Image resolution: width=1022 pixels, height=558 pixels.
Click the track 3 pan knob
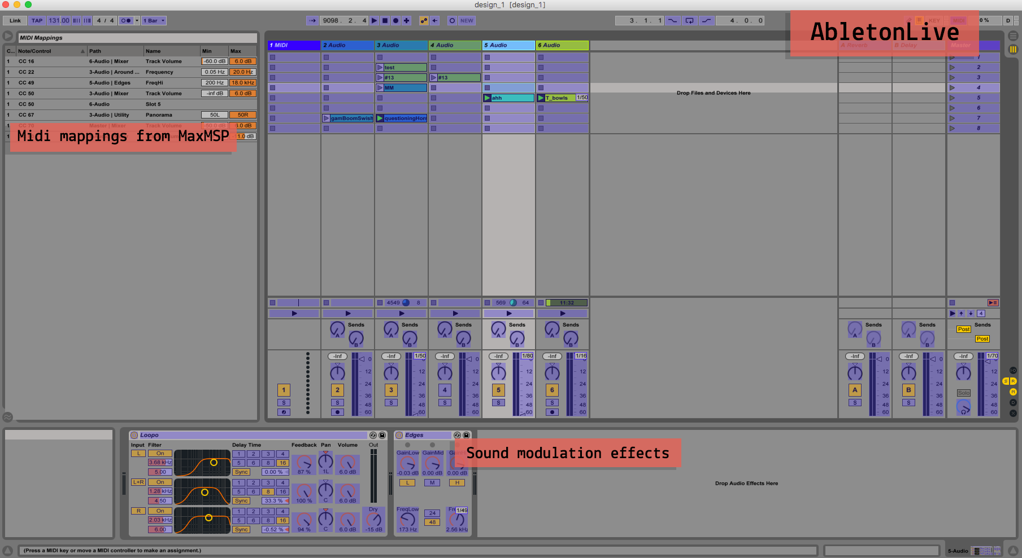[391, 372]
